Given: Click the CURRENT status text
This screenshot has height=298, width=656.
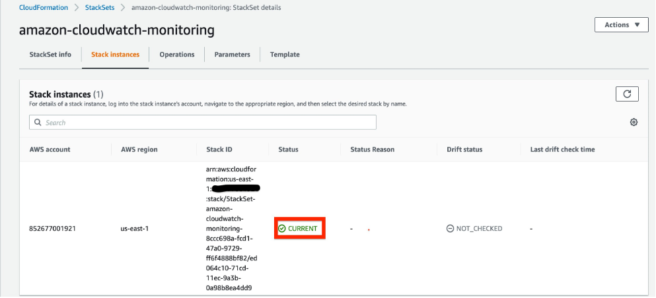Looking at the screenshot, I should click(x=303, y=229).
